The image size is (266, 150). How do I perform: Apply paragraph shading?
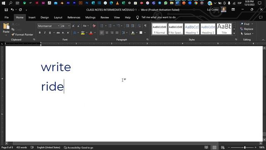133,32
